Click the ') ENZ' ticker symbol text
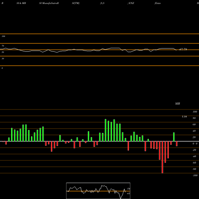 (x=131, y=3)
